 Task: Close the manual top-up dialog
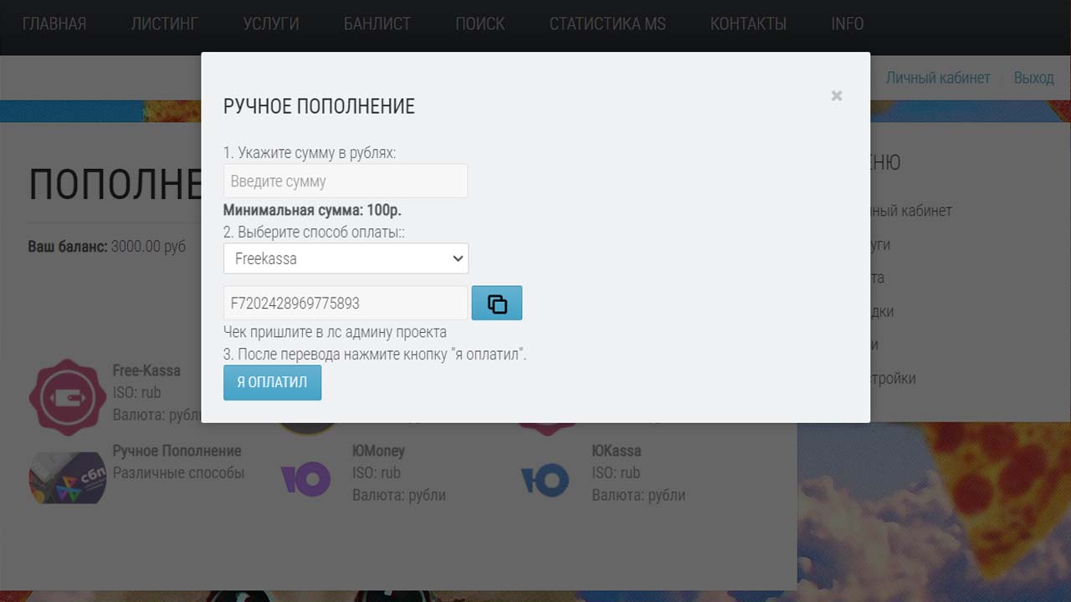(836, 96)
